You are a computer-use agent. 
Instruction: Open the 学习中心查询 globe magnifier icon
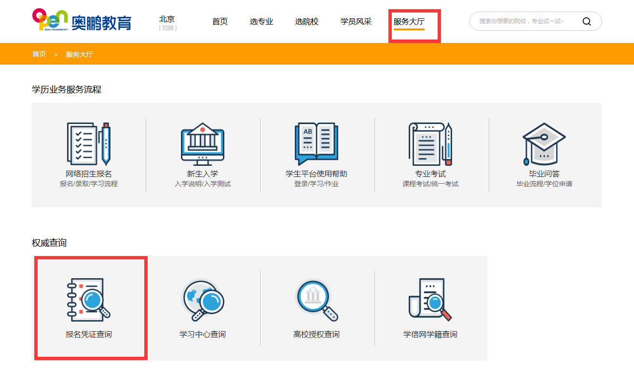pyautogui.click(x=203, y=298)
